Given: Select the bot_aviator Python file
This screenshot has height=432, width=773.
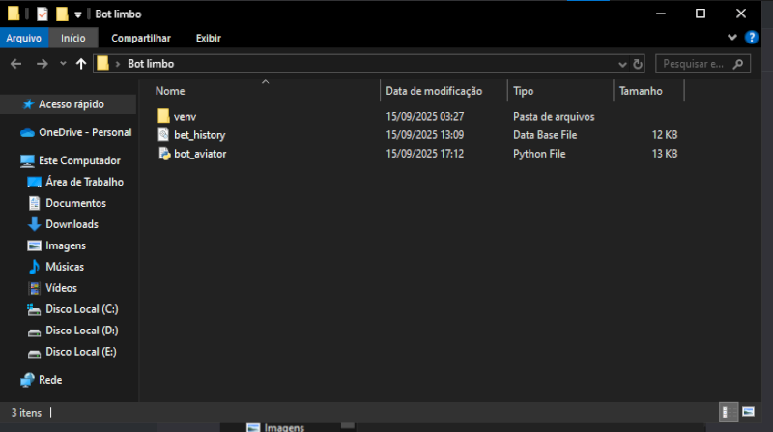Looking at the screenshot, I should [x=200, y=154].
